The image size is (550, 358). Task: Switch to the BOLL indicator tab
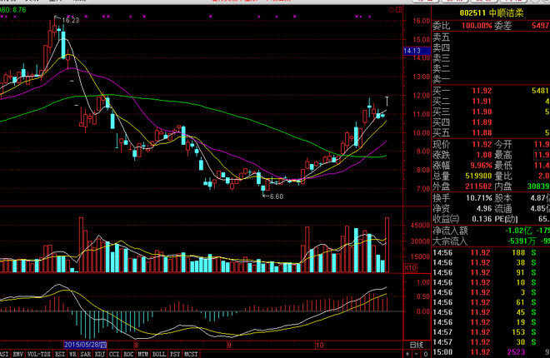[x=159, y=354]
